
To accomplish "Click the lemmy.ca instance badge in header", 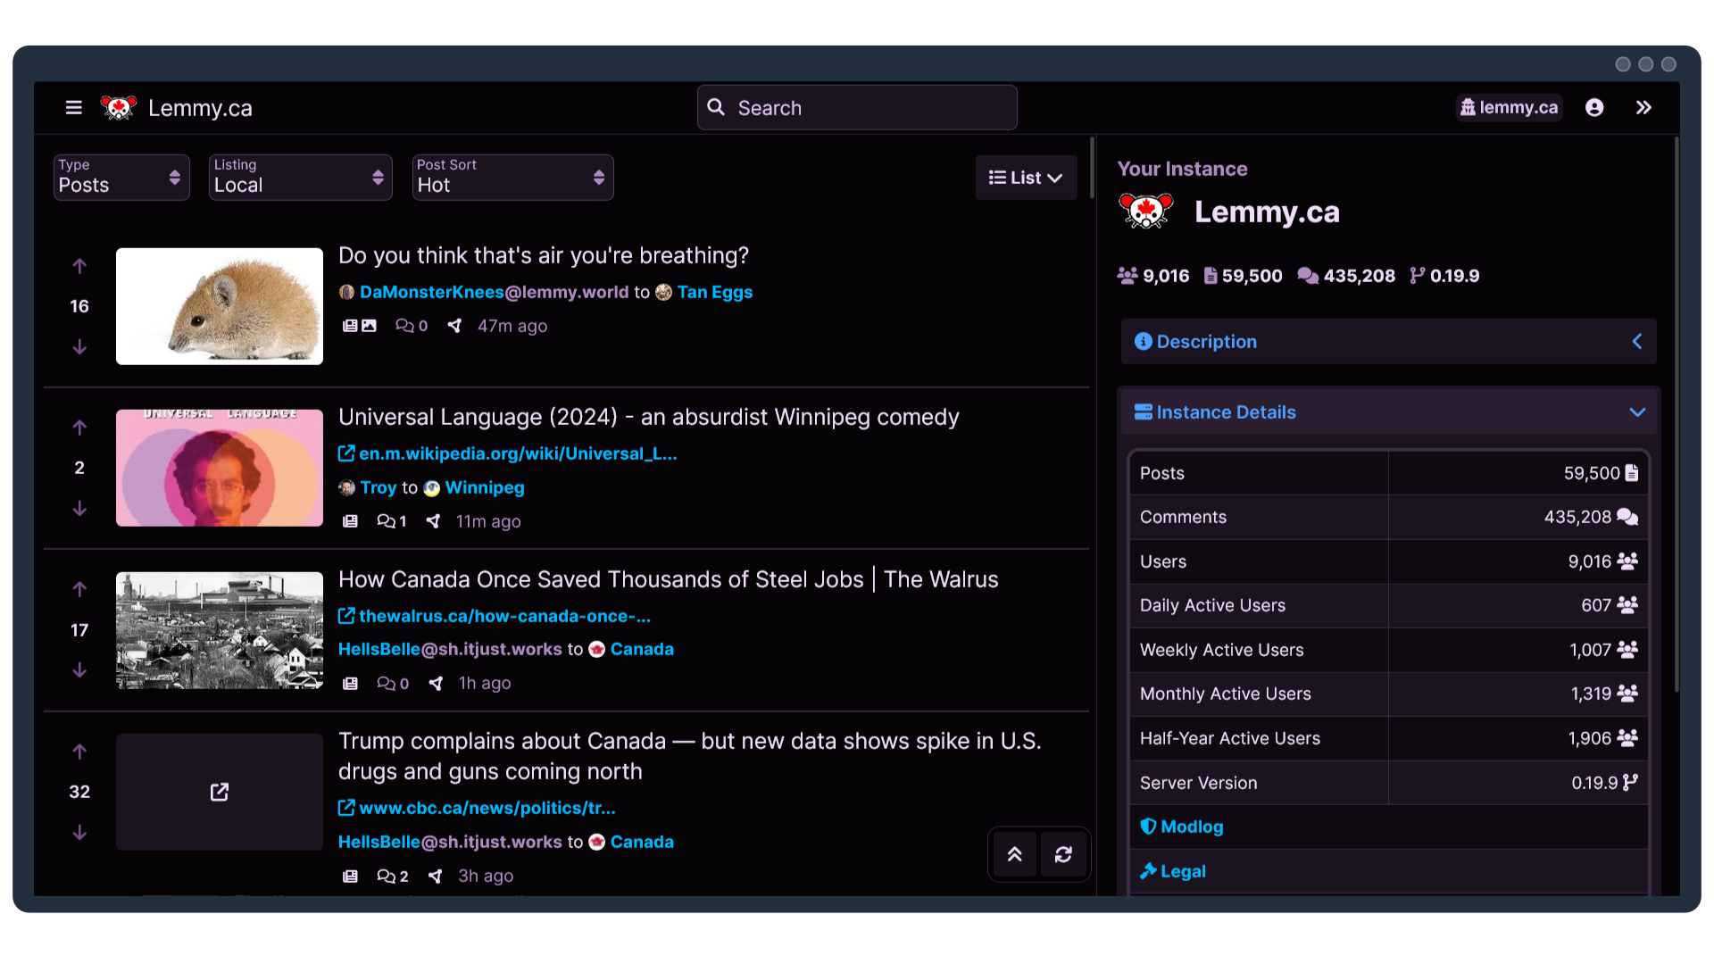I will pos(1509,107).
